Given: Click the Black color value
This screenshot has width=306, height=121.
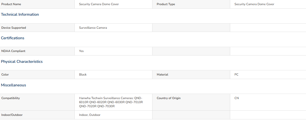Looking at the screenshot, I should point(83,74).
